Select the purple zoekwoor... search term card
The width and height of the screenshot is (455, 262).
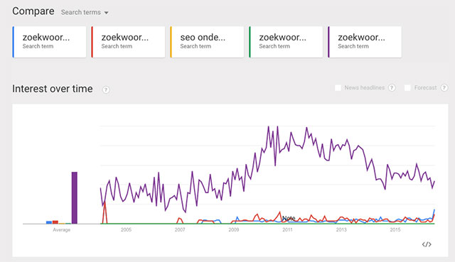click(x=365, y=42)
